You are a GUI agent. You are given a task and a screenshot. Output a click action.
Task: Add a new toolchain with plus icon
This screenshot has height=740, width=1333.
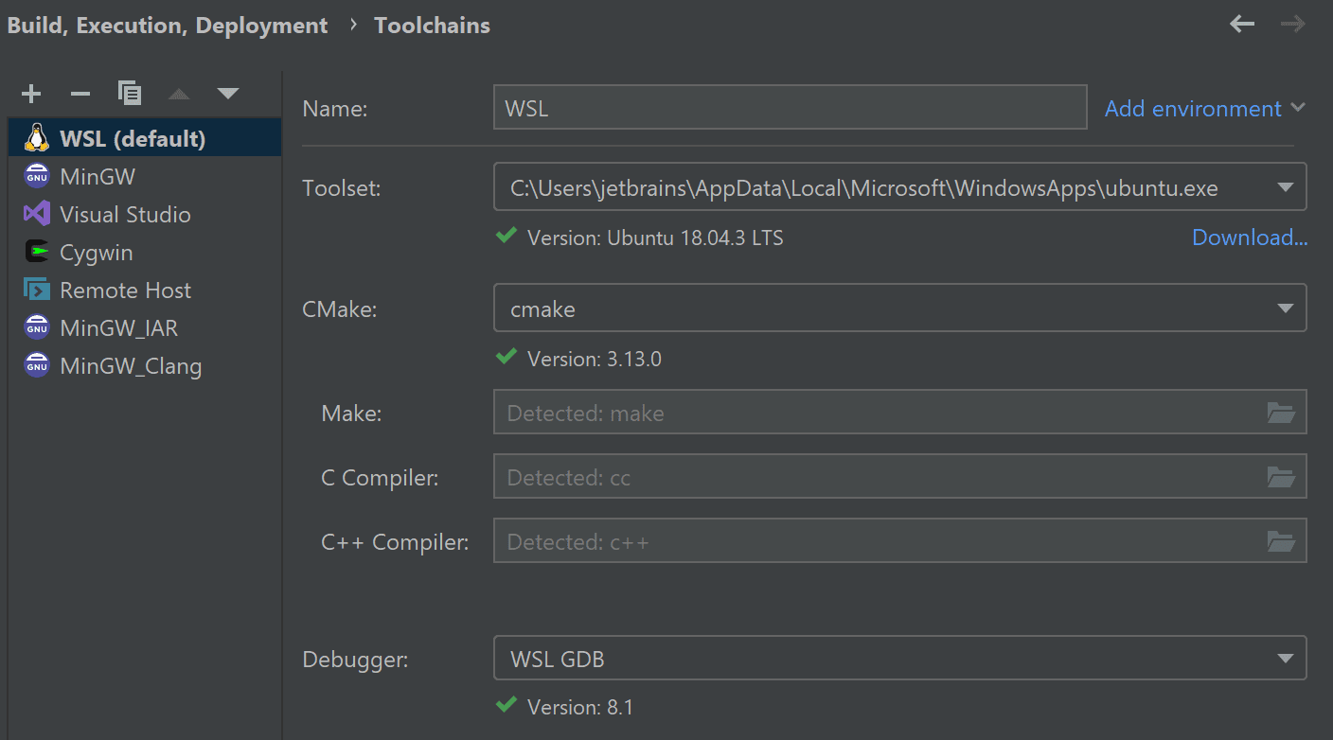(x=31, y=94)
